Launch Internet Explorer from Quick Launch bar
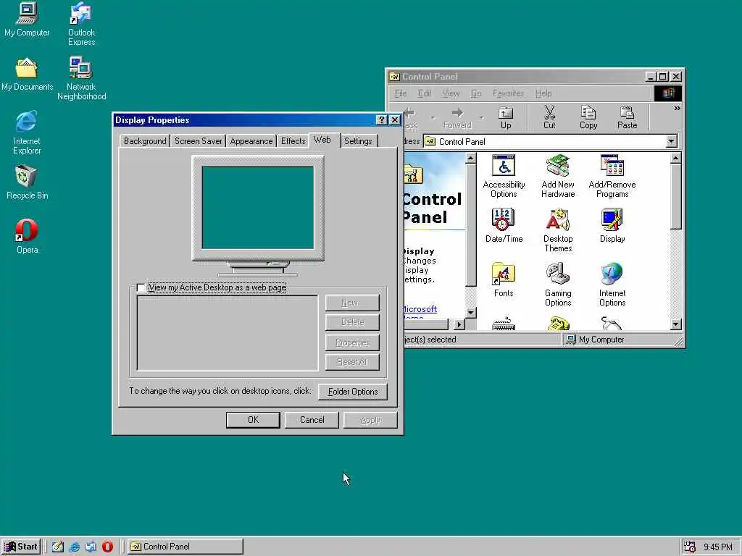Viewport: 742px width, 556px height. click(75, 547)
